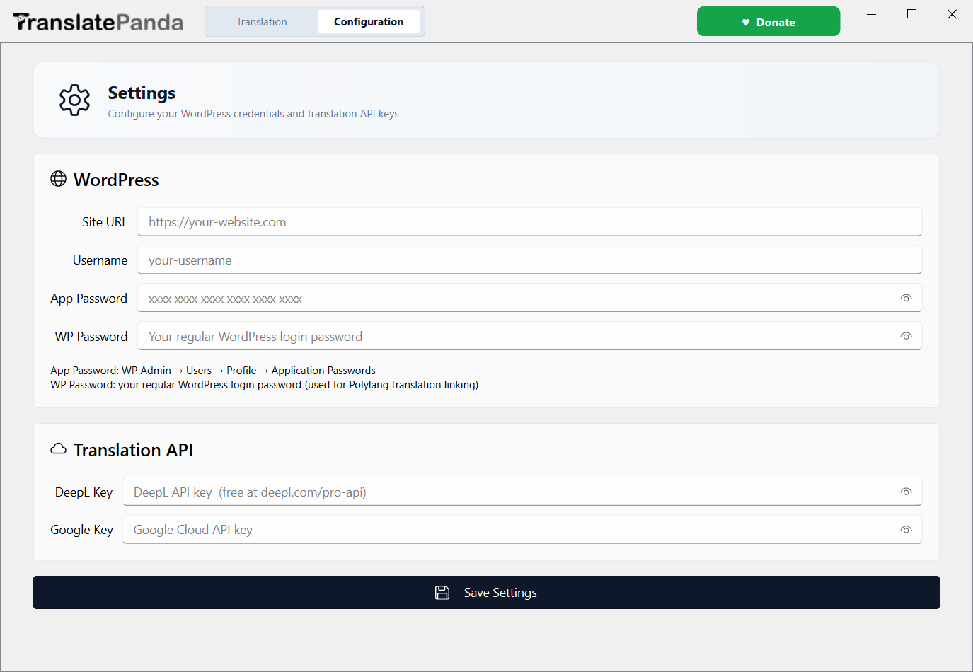This screenshot has width=973, height=672.
Task: Click the green Donate button
Action: [x=768, y=22]
